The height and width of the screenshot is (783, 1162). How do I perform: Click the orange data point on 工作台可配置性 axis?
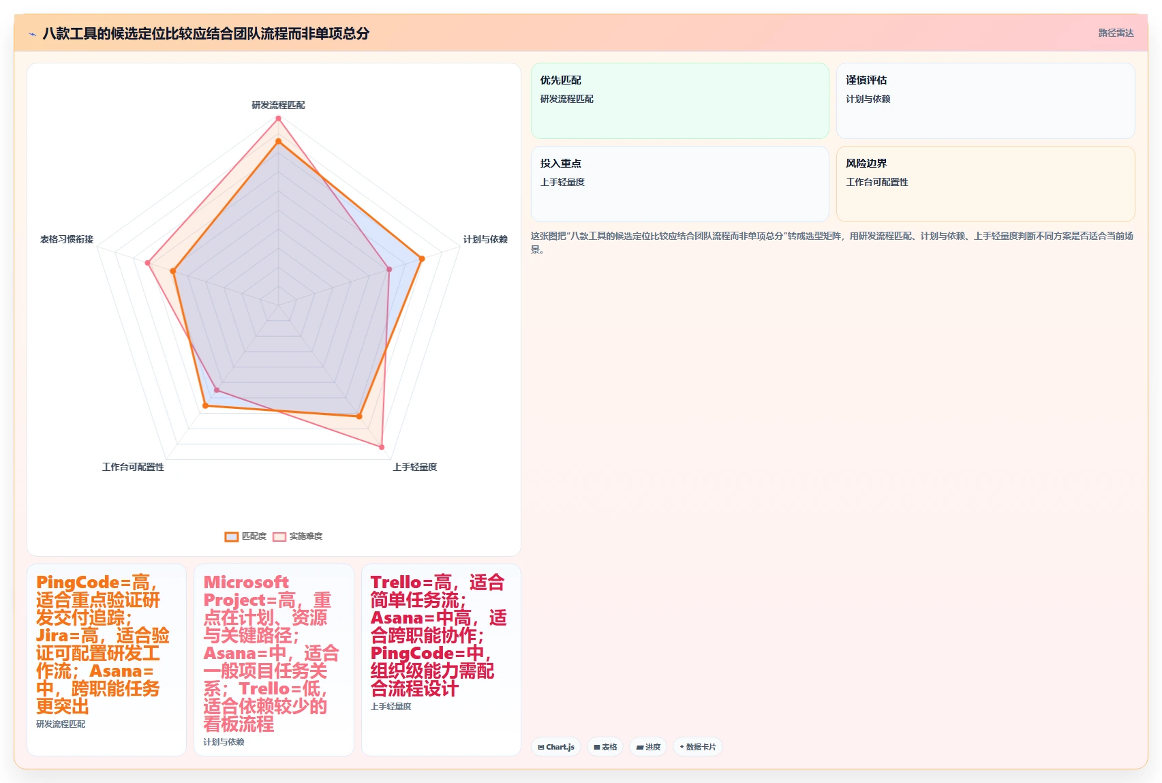204,406
